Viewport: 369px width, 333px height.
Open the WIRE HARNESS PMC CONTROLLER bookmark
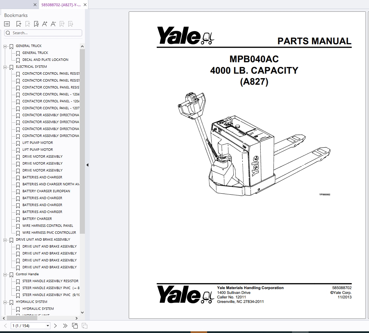49,232
